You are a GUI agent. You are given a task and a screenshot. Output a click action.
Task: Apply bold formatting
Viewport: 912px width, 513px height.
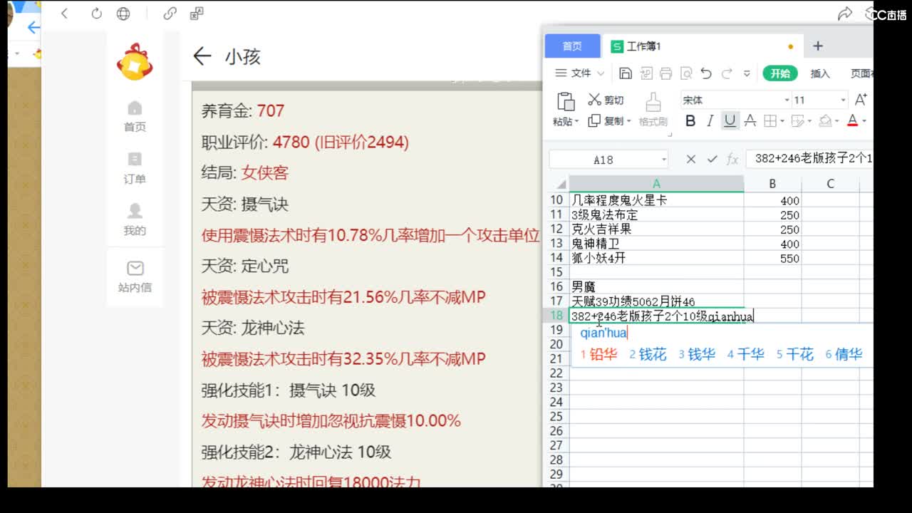click(690, 121)
